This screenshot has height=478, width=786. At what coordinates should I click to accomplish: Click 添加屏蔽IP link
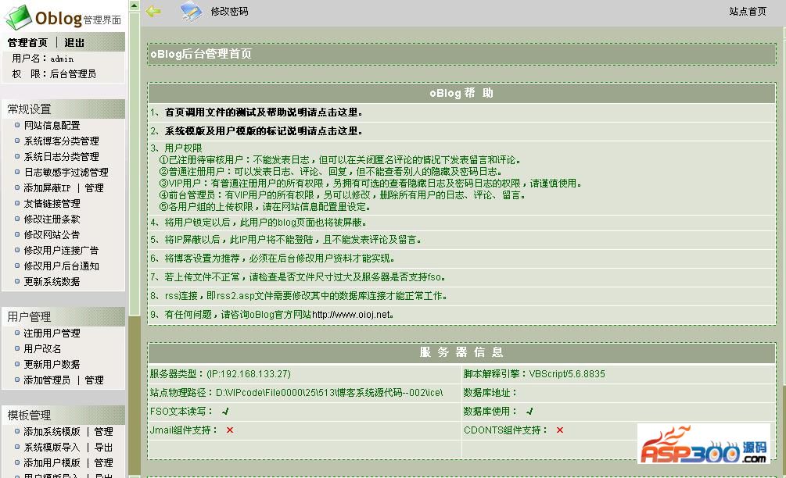47,188
